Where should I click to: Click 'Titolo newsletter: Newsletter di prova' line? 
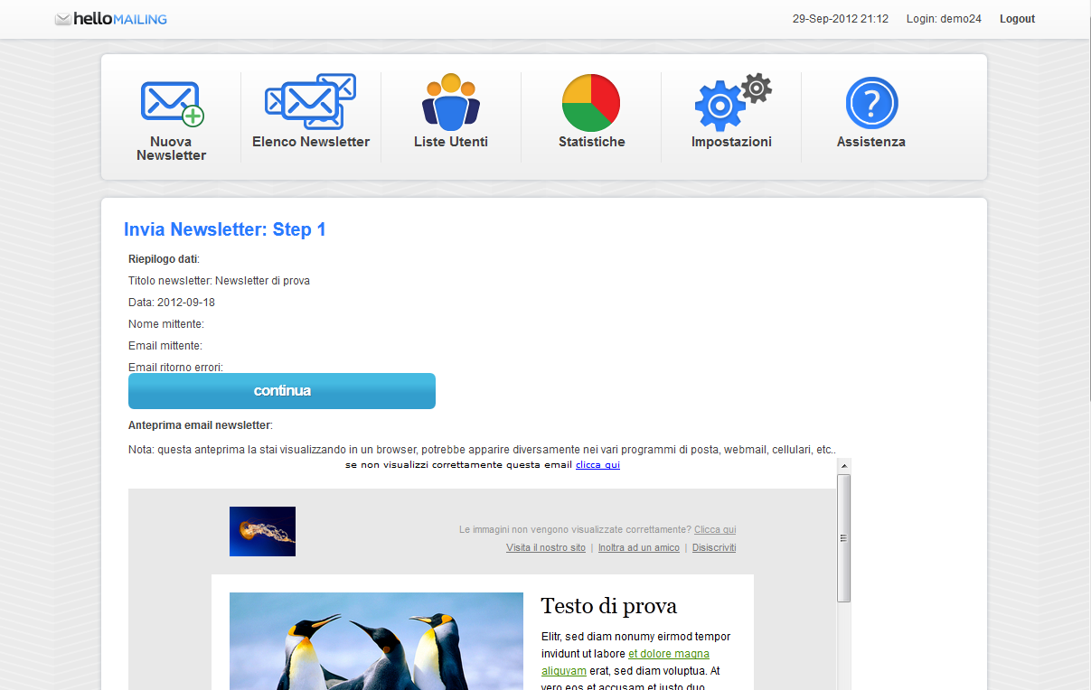219,281
